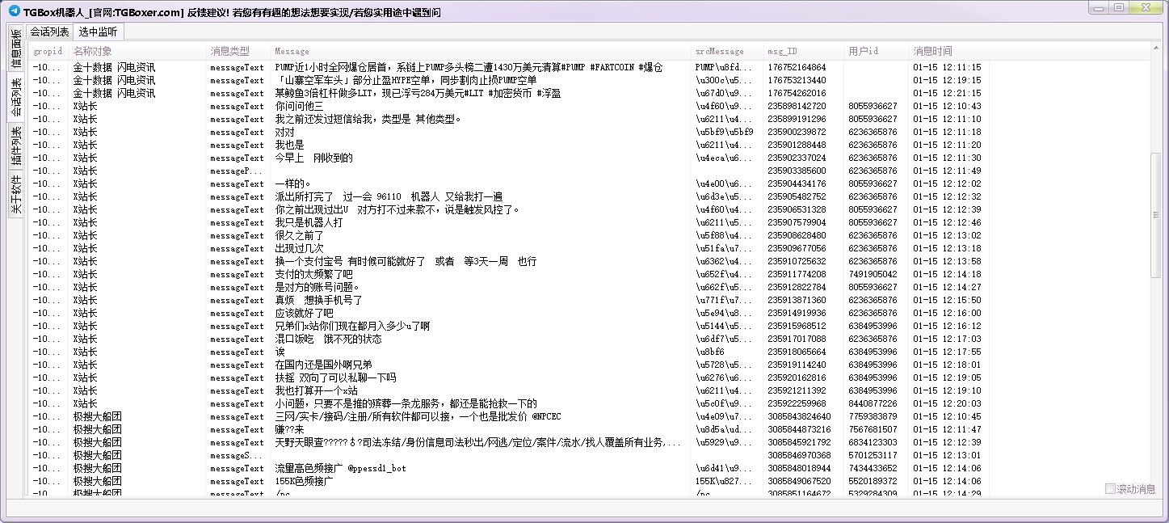The image size is (1169, 523).
Task: Sort by the msg_ID column header
Action: coord(782,51)
